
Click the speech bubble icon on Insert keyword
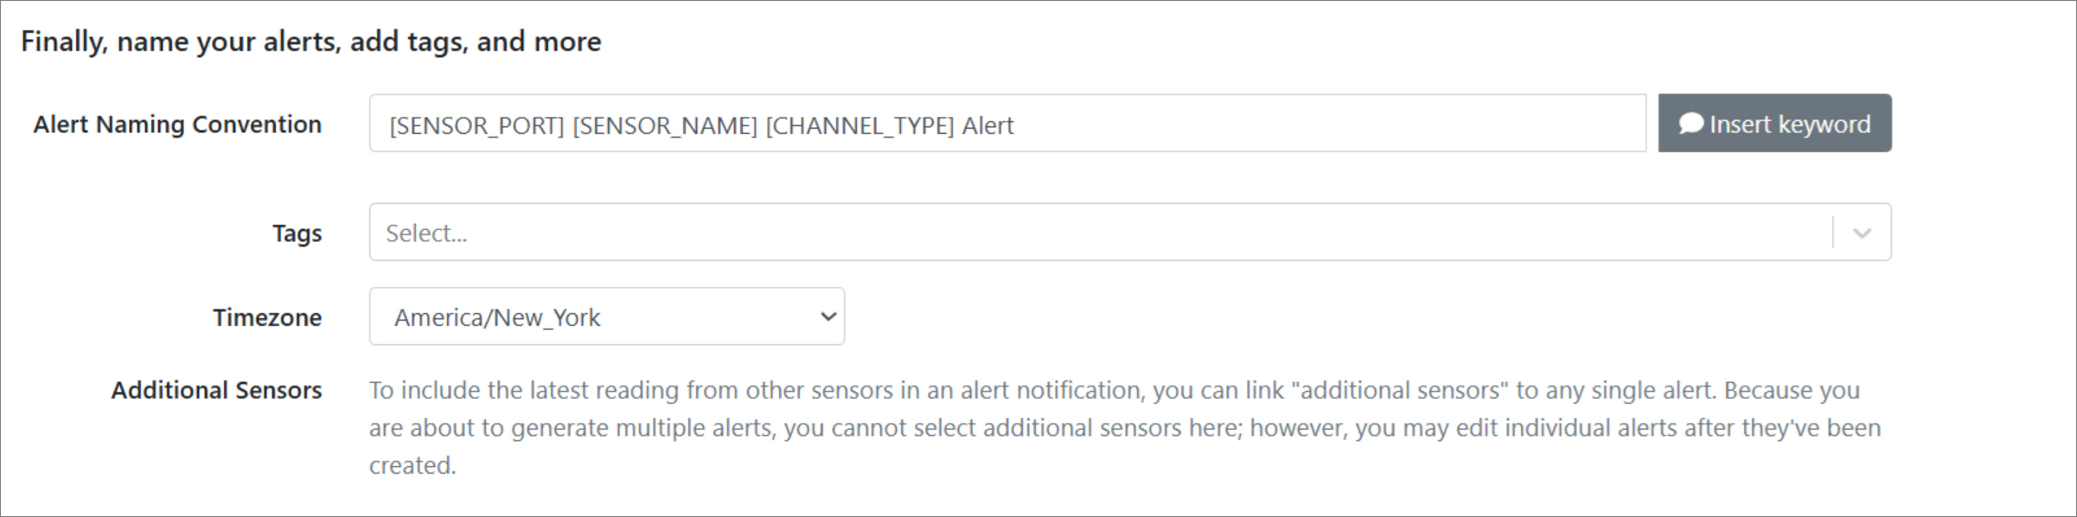[x=1690, y=124]
